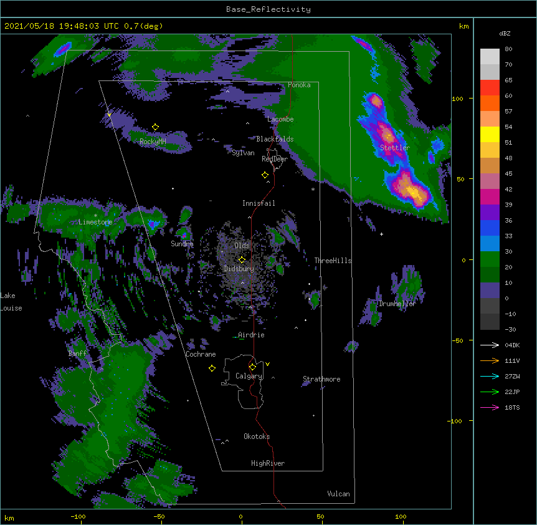The height and width of the screenshot is (525, 537).
Task: Click the Vulcan label
Action: tap(338, 494)
